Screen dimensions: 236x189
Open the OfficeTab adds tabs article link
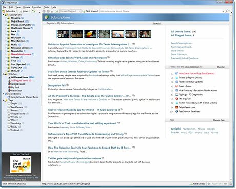pos(77,58)
